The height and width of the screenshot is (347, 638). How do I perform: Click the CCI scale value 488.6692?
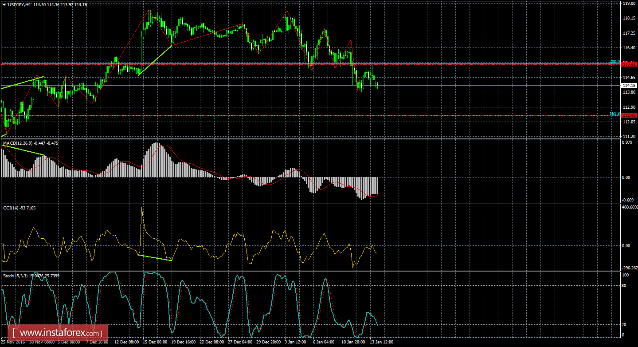[x=630, y=207]
